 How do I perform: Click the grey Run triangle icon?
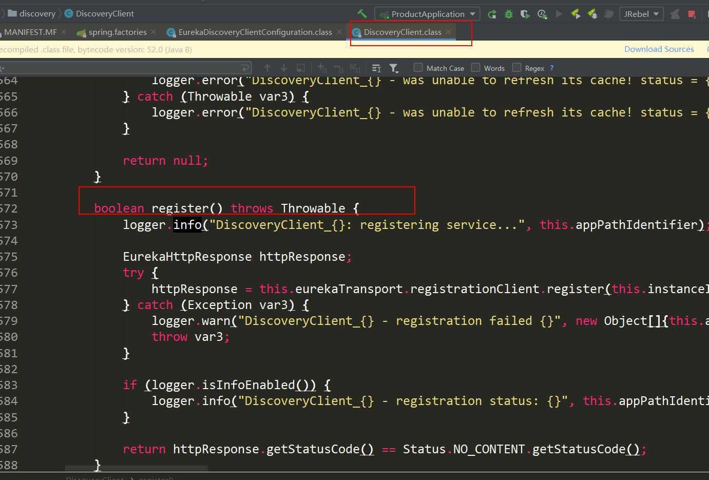click(559, 14)
